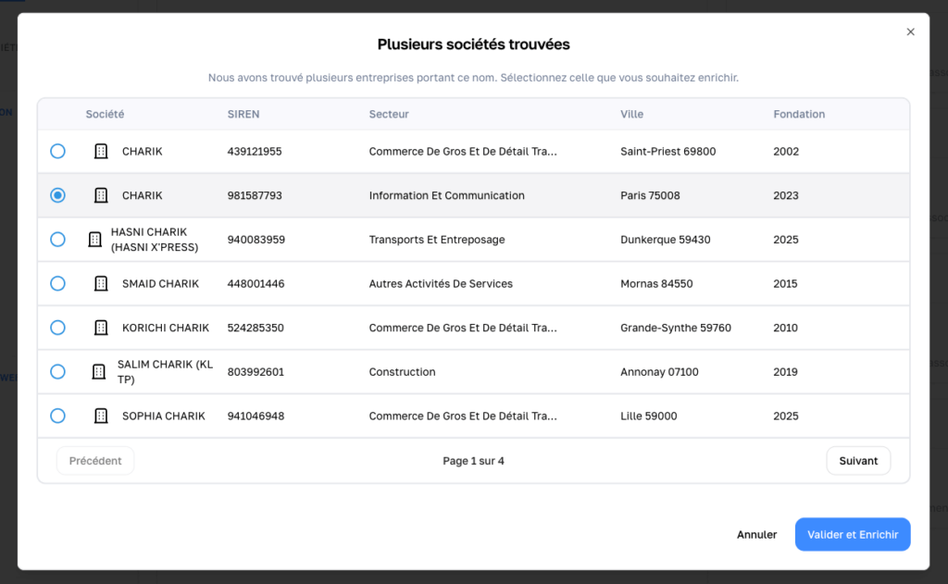
Task: Select radio button for SOPHIA CHARIK
Action: tap(57, 416)
